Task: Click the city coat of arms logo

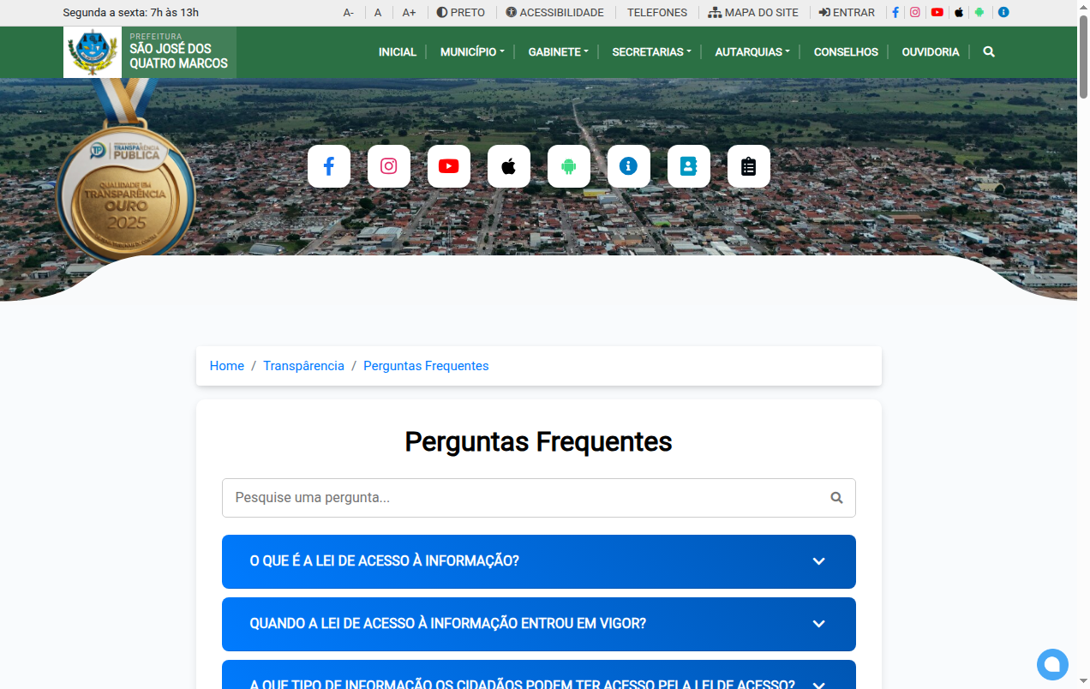Action: tap(93, 52)
